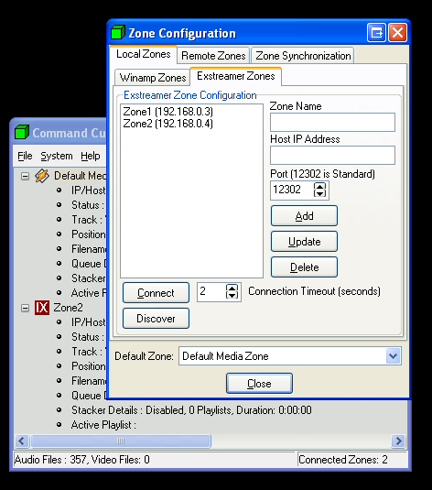Click the green cube icon in Zone Configuration title
Image resolution: width=432 pixels, height=490 pixels.
(118, 32)
